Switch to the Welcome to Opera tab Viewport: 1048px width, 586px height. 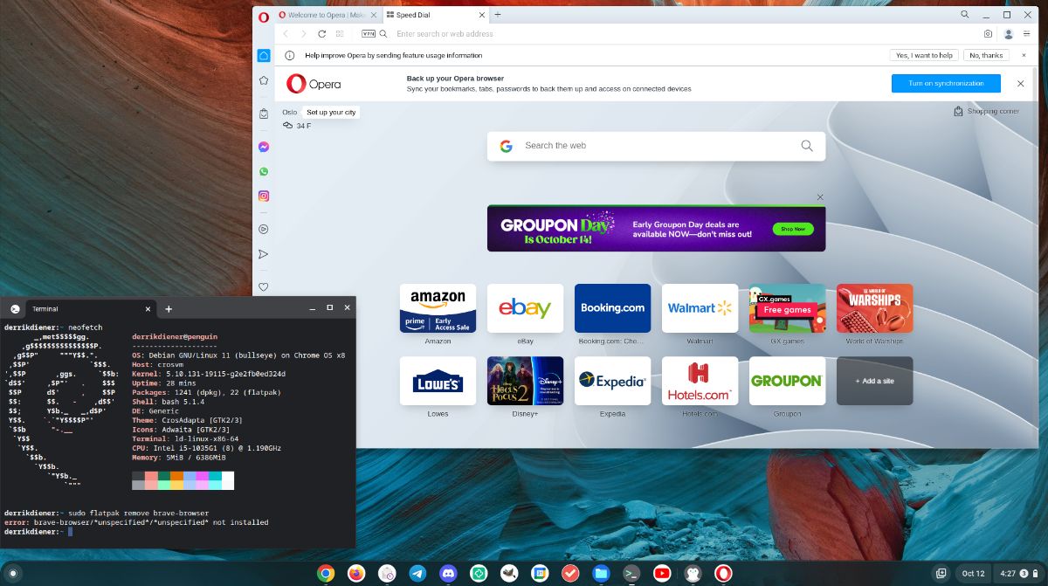pos(323,14)
